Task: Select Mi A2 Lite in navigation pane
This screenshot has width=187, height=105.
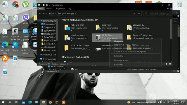Action: click(x=49, y=37)
